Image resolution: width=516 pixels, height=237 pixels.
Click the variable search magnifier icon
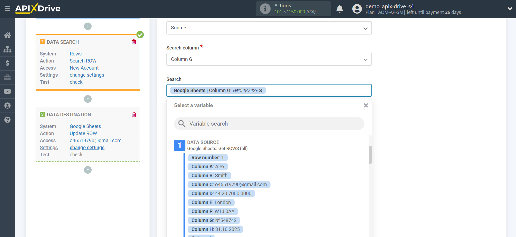tap(182, 124)
